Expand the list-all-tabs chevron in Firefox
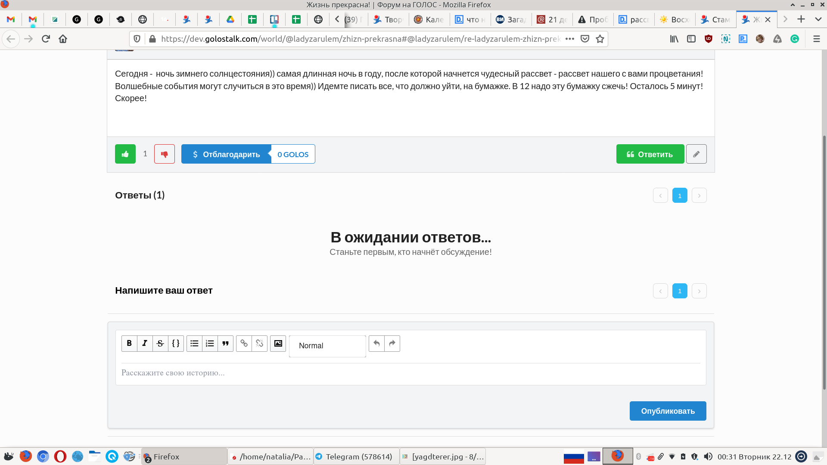 point(818,19)
